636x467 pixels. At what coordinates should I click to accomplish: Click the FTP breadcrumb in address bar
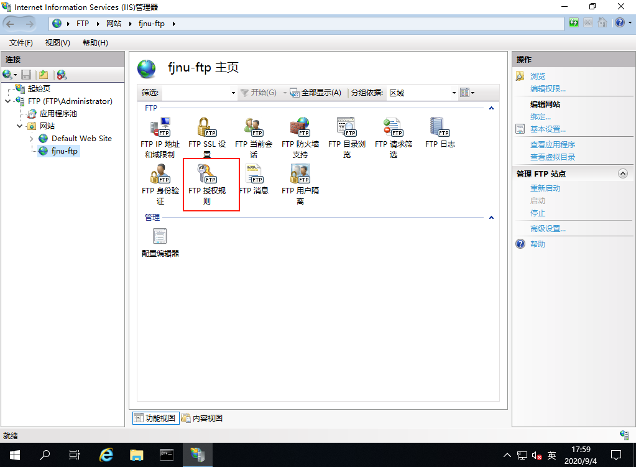83,24
